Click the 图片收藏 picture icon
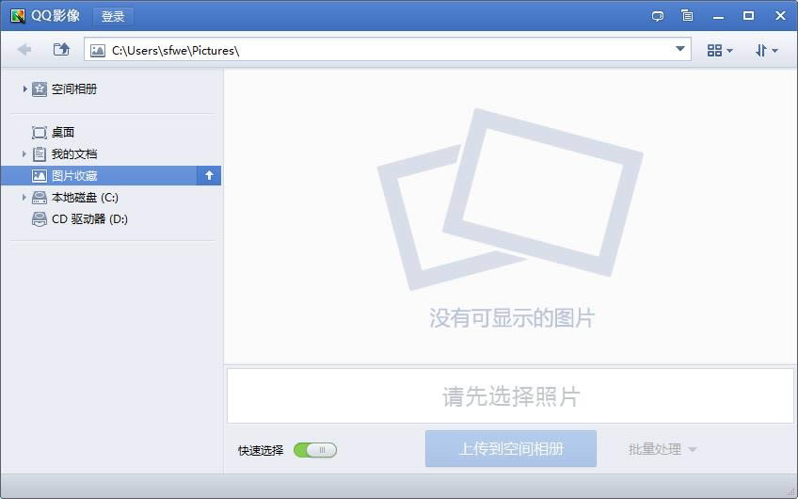Viewport: 798px width, 499px height. [40, 176]
